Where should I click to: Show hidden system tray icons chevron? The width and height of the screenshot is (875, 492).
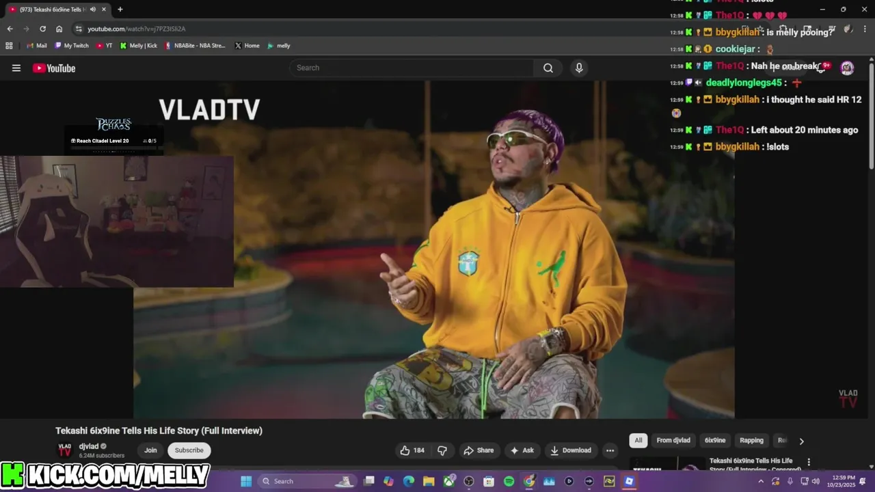pos(761,481)
